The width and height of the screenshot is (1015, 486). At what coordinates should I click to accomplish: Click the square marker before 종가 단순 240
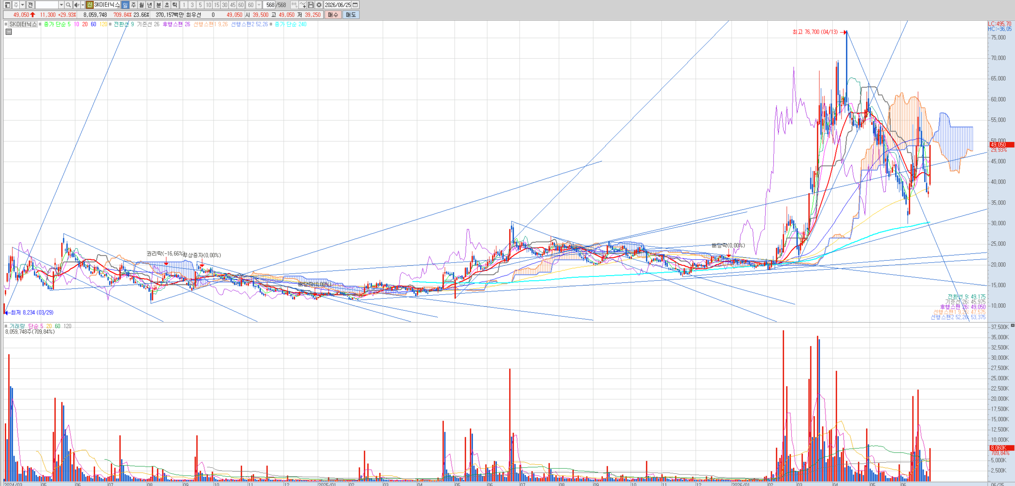tap(271, 24)
